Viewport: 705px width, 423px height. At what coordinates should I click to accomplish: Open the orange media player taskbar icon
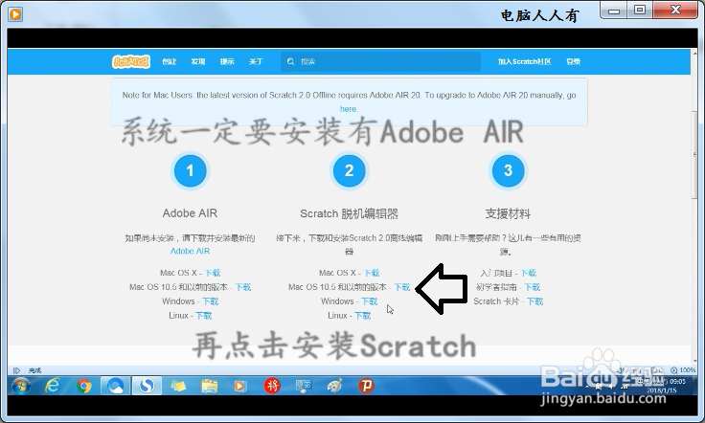[240, 386]
